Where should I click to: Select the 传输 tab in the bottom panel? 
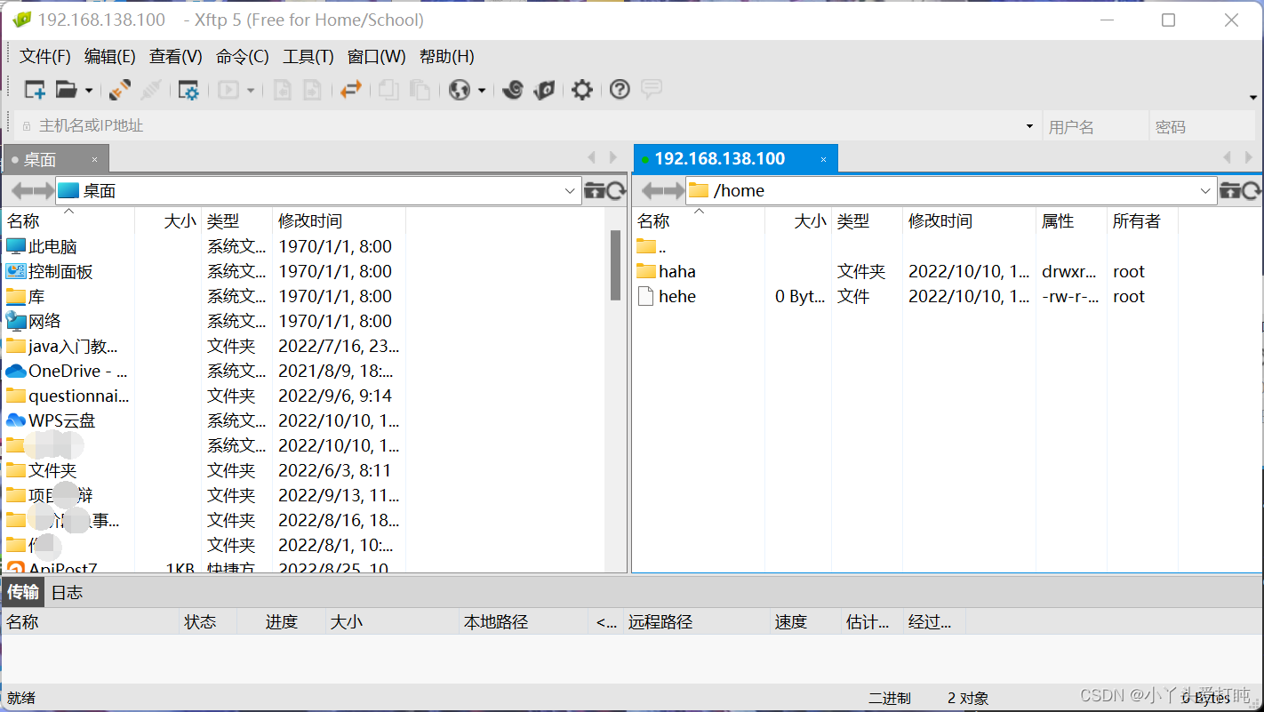23,592
